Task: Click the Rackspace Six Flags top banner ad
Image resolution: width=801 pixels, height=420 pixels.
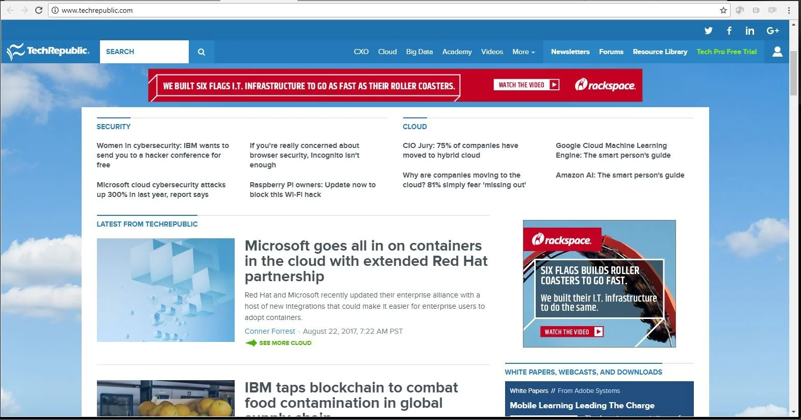Action: coord(395,85)
